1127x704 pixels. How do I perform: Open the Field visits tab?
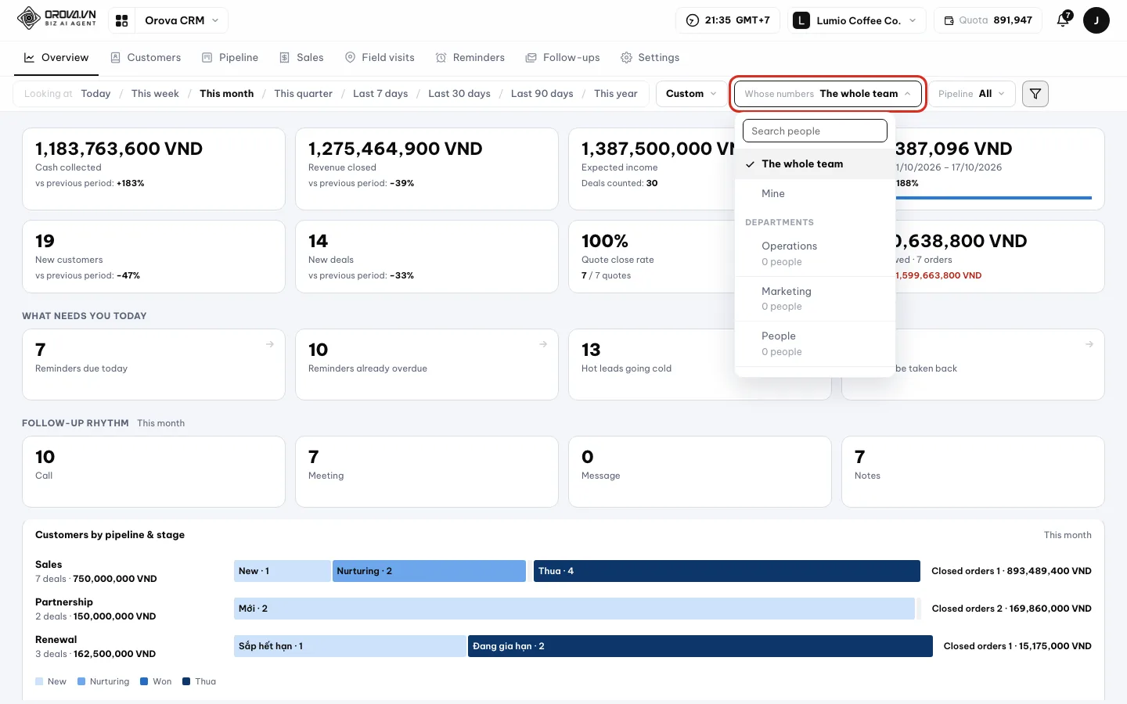click(380, 58)
